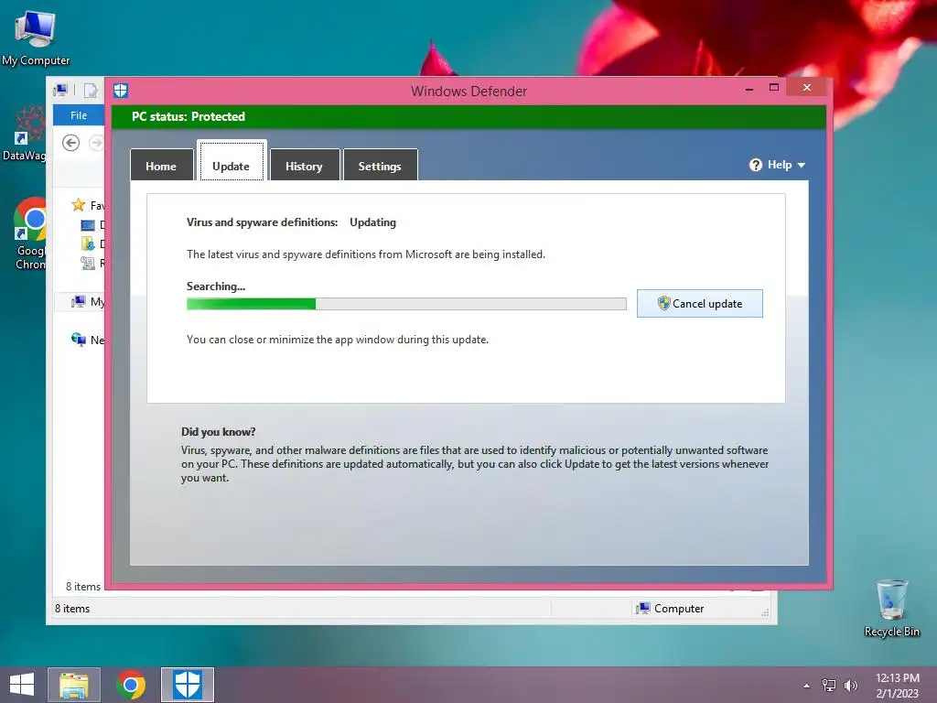The height and width of the screenshot is (703, 937).
Task: Click the 'Searching...' status label
Action: [216, 287]
